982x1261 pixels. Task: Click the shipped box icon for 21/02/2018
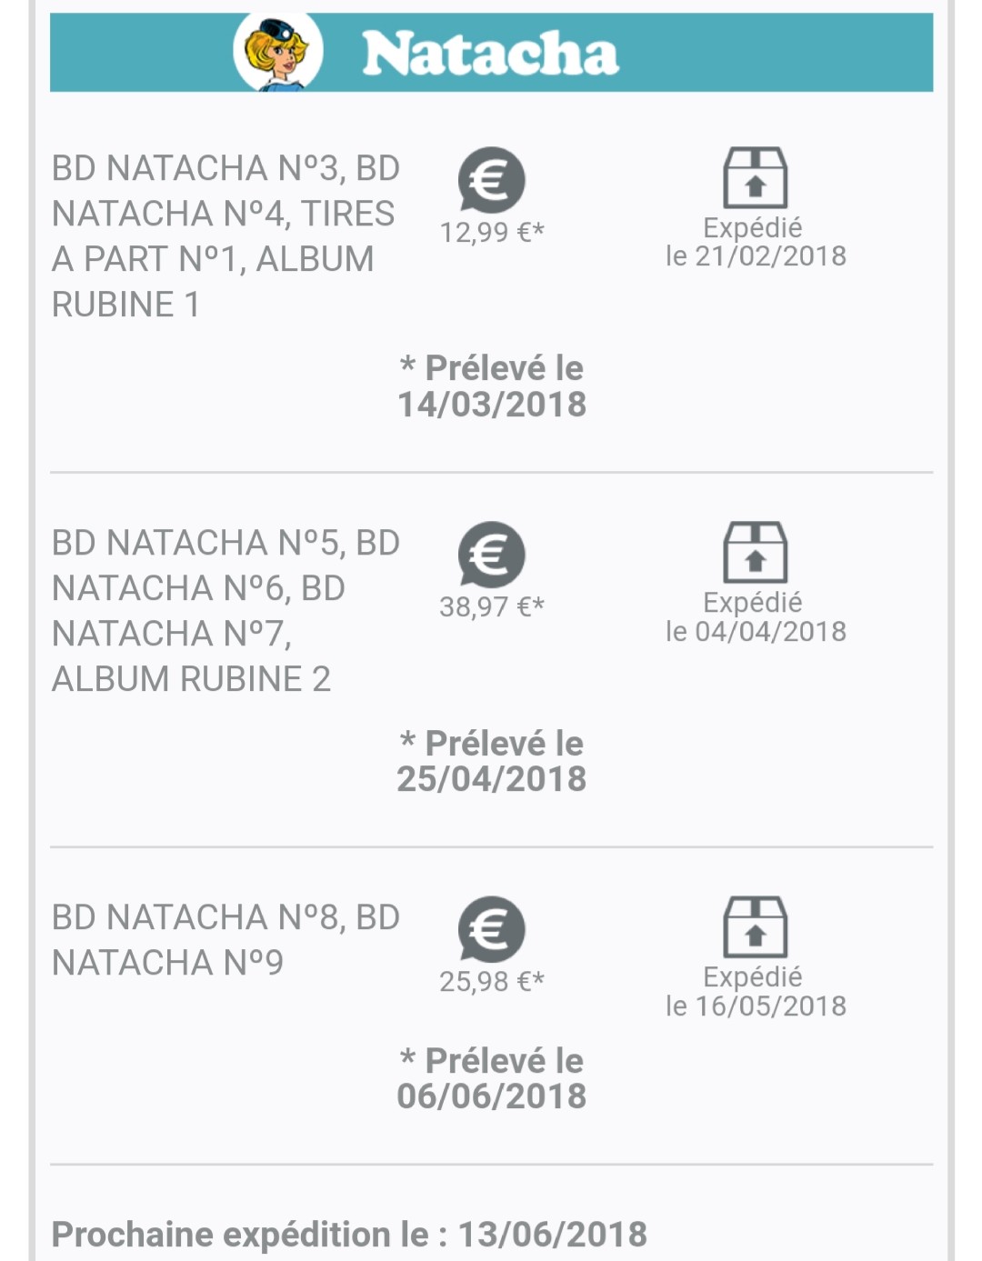click(x=755, y=178)
